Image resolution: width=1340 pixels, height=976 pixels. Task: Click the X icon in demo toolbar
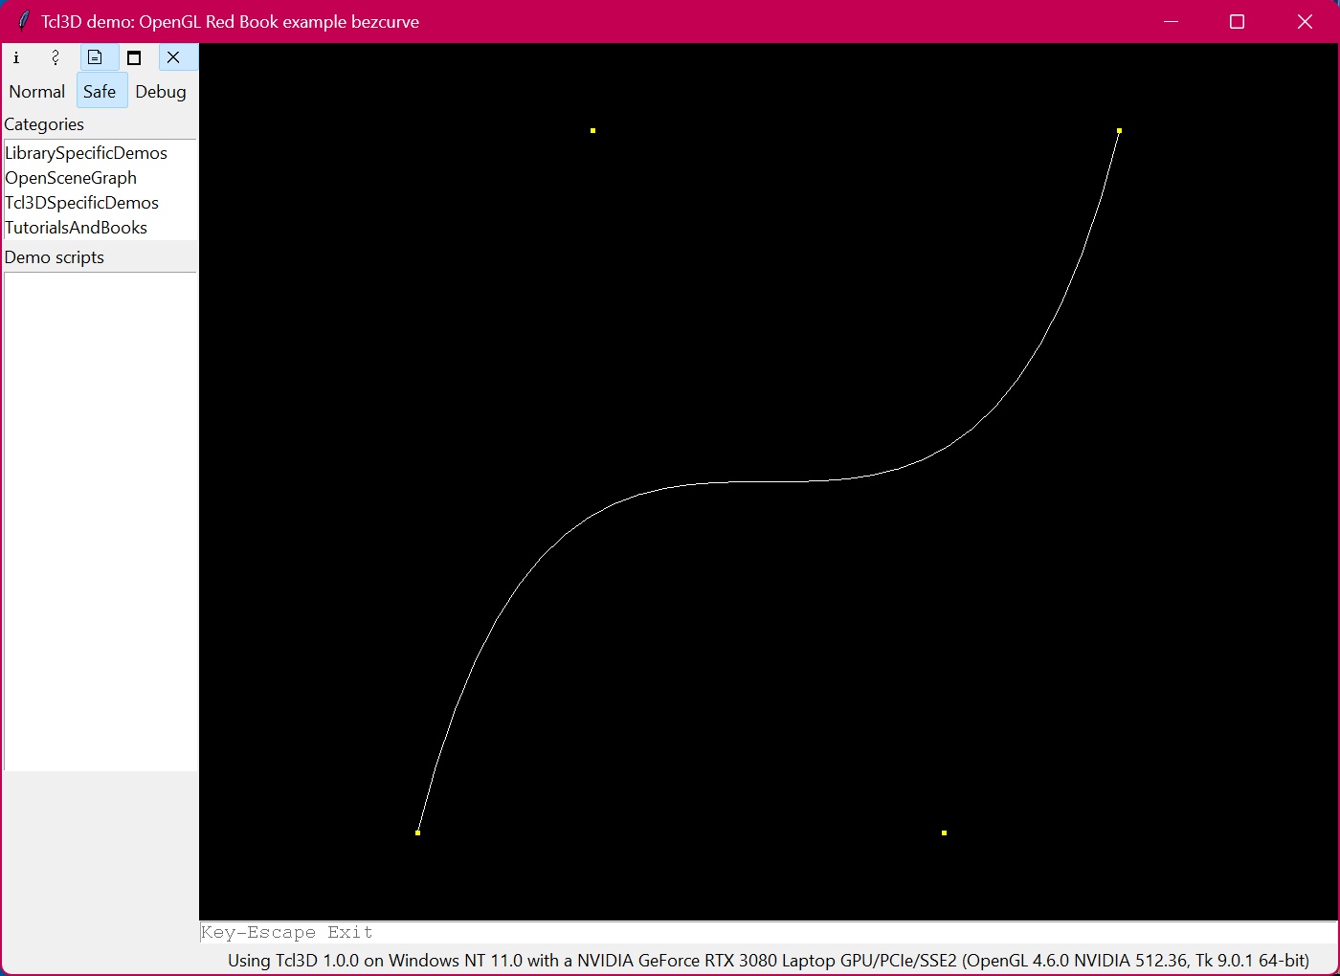[x=173, y=57]
